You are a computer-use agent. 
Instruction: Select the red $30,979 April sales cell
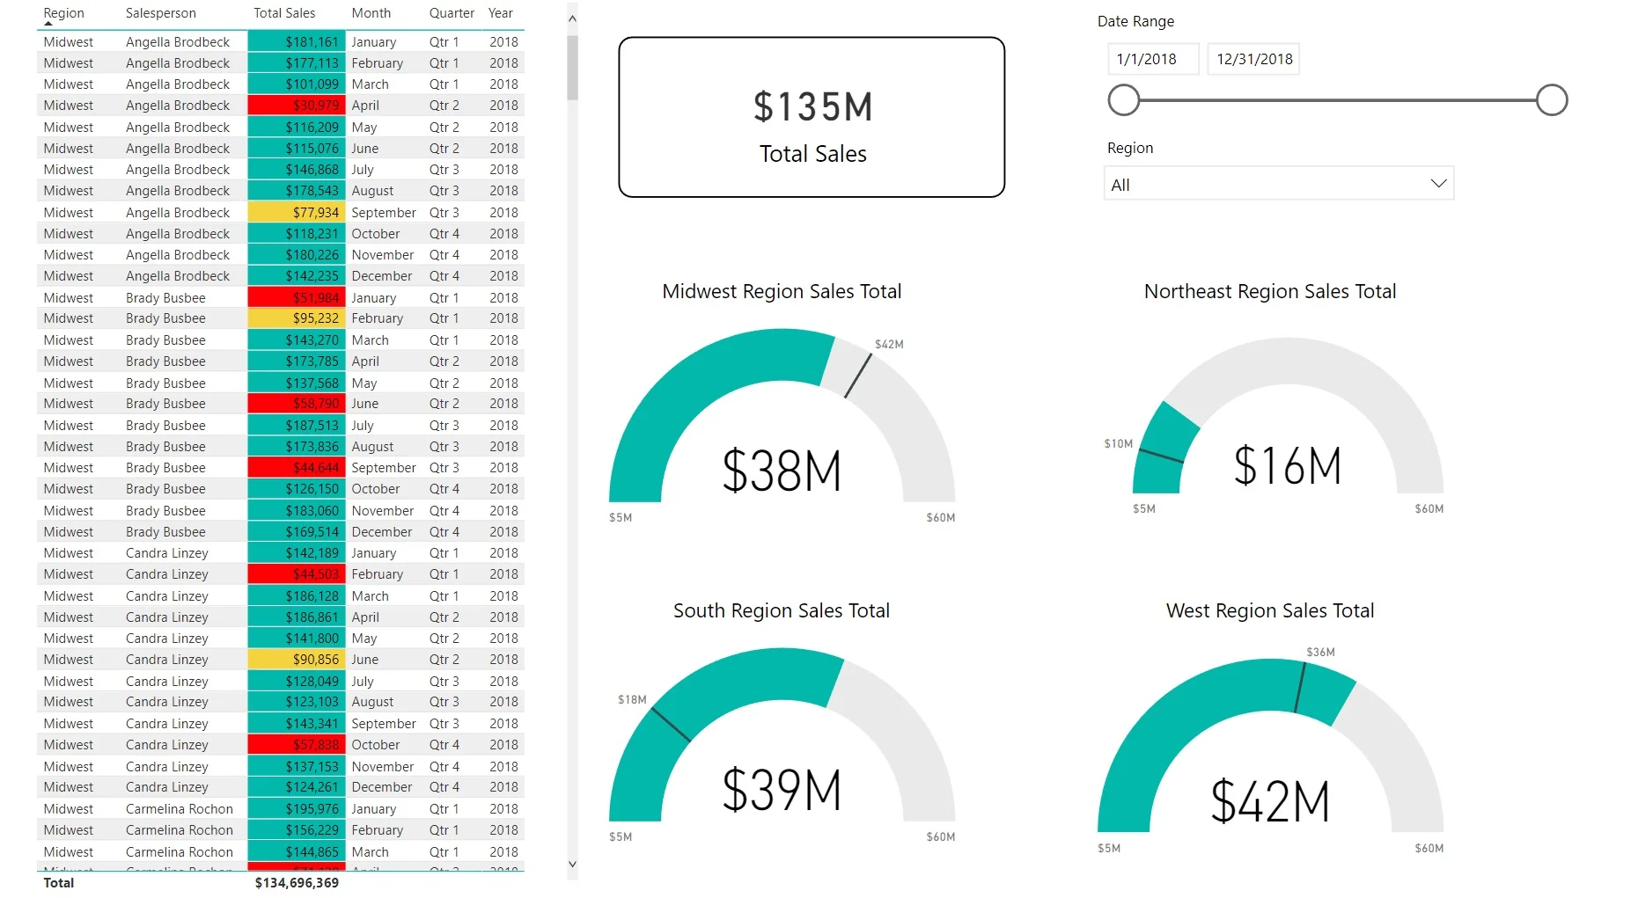[297, 105]
